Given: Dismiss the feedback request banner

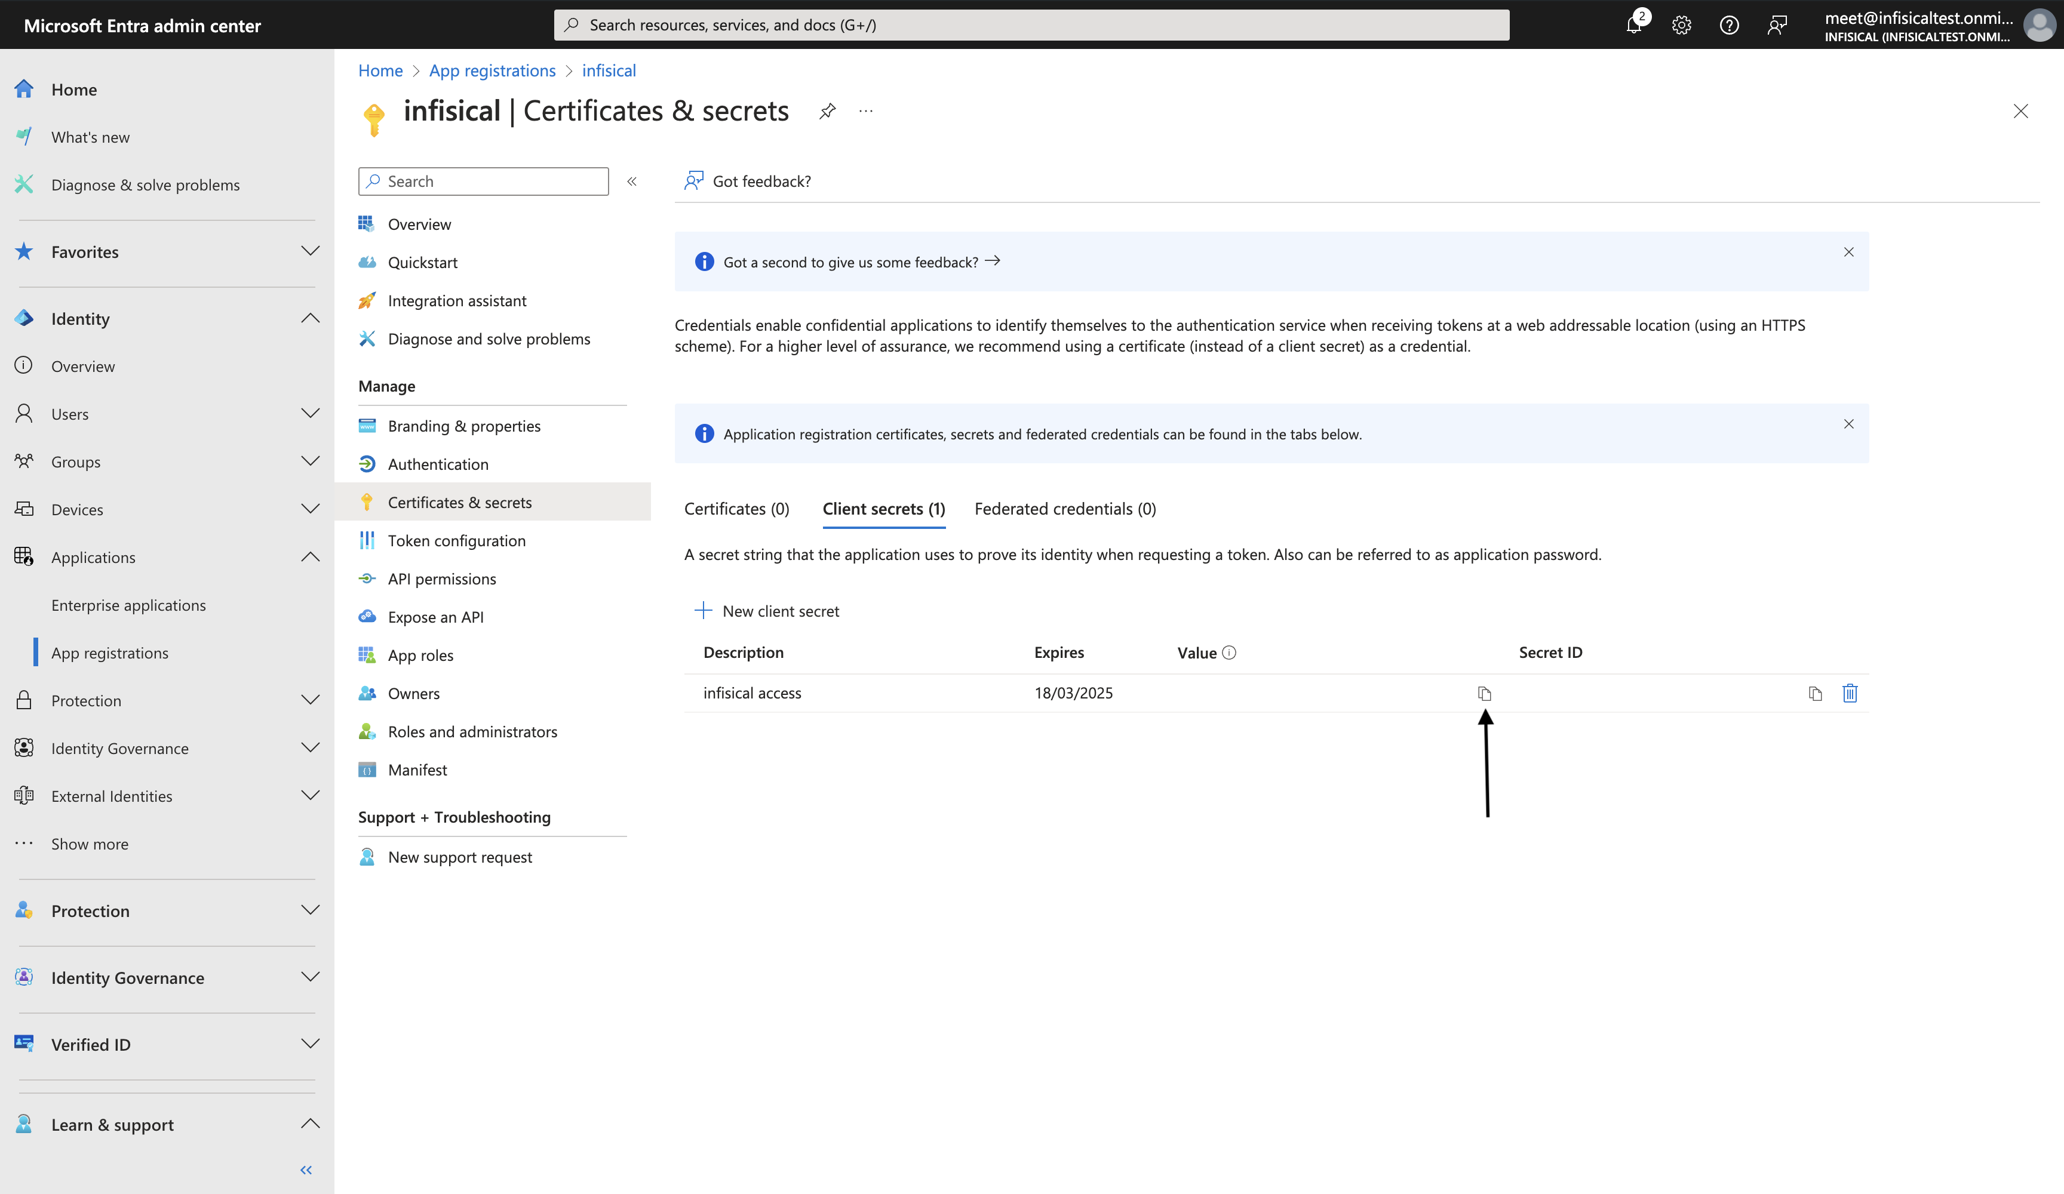Looking at the screenshot, I should 1848,252.
